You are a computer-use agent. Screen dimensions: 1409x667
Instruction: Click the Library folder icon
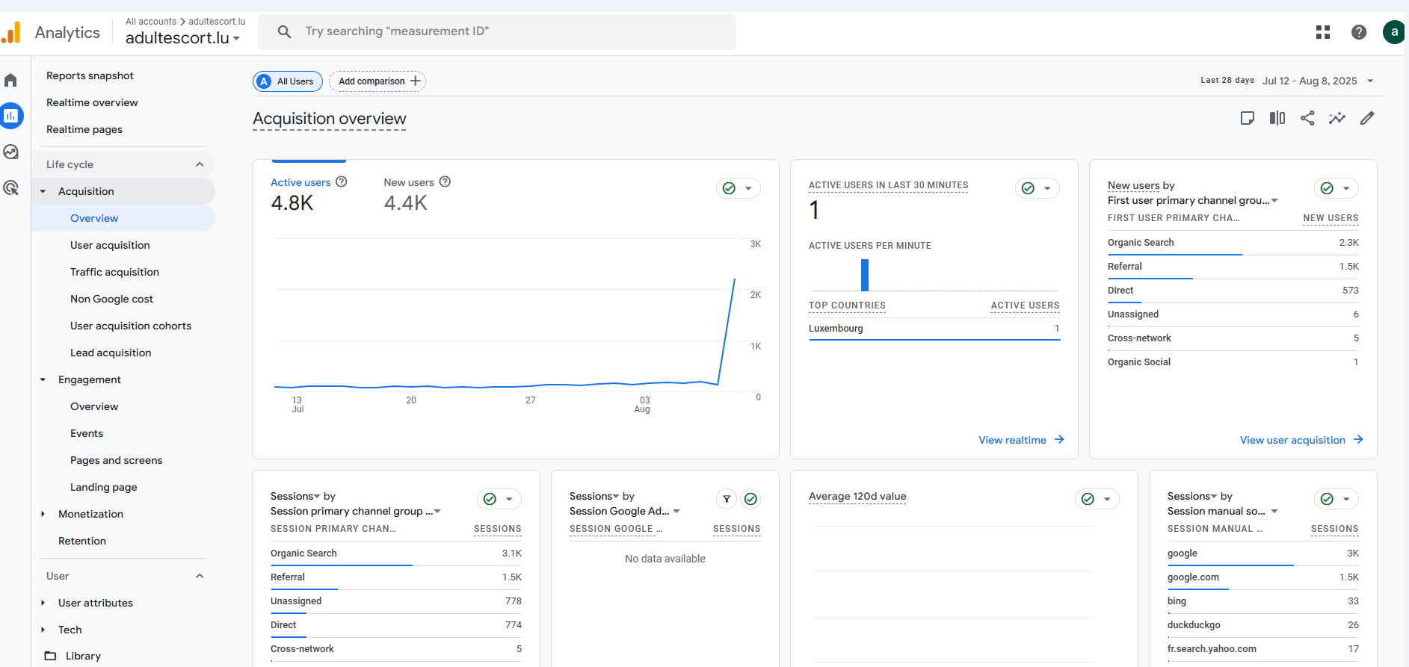pos(50,656)
